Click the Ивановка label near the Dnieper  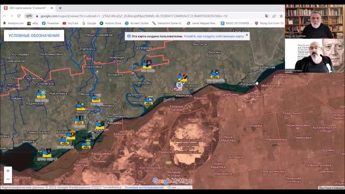pyautogui.click(x=184, y=95)
